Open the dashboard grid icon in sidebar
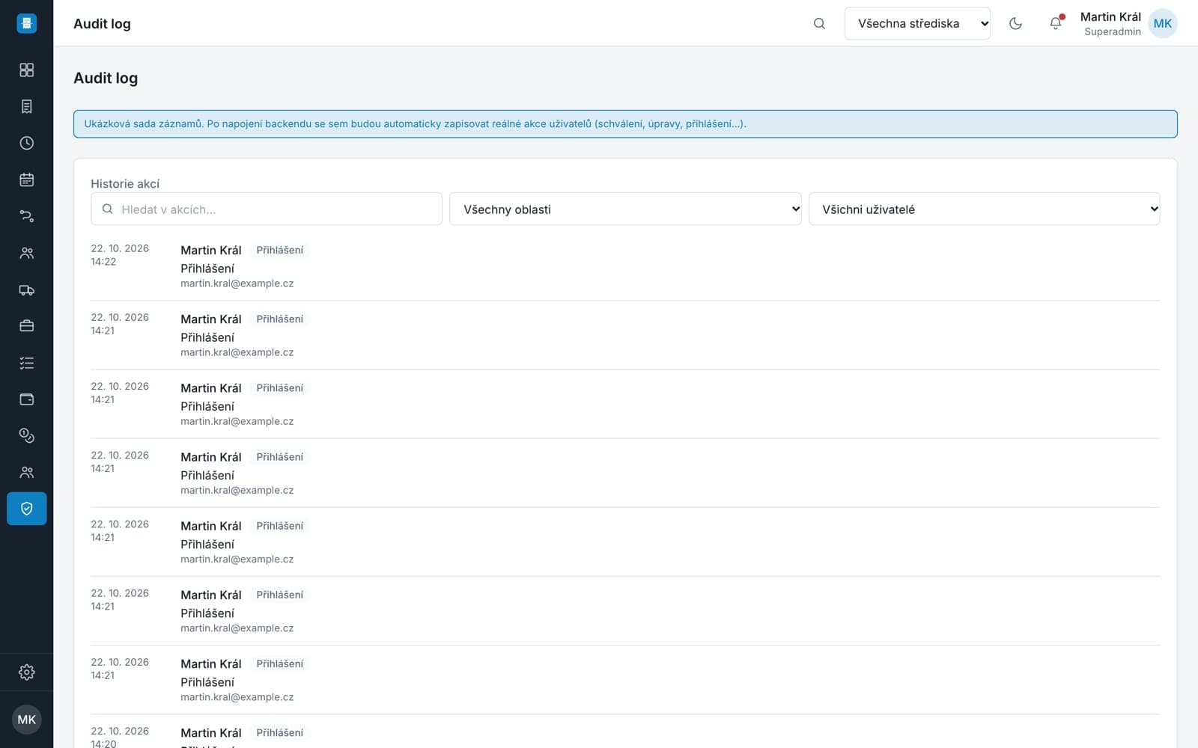The height and width of the screenshot is (748, 1198). point(27,70)
